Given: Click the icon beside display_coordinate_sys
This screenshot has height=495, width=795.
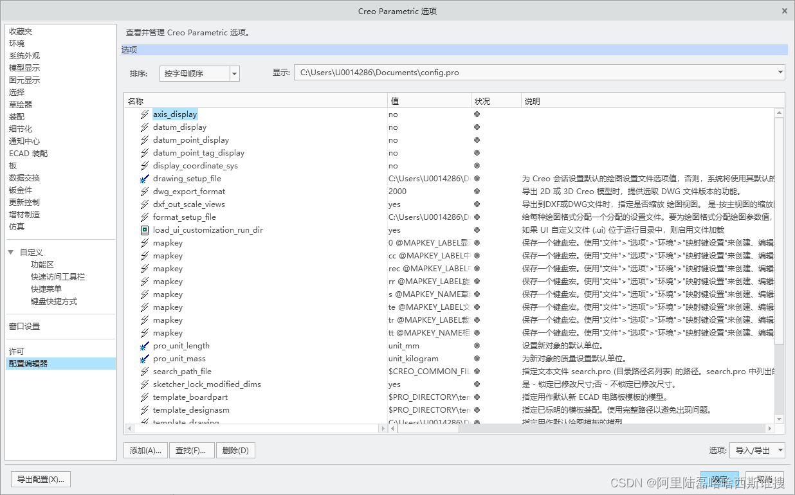Looking at the screenshot, I should (x=145, y=166).
